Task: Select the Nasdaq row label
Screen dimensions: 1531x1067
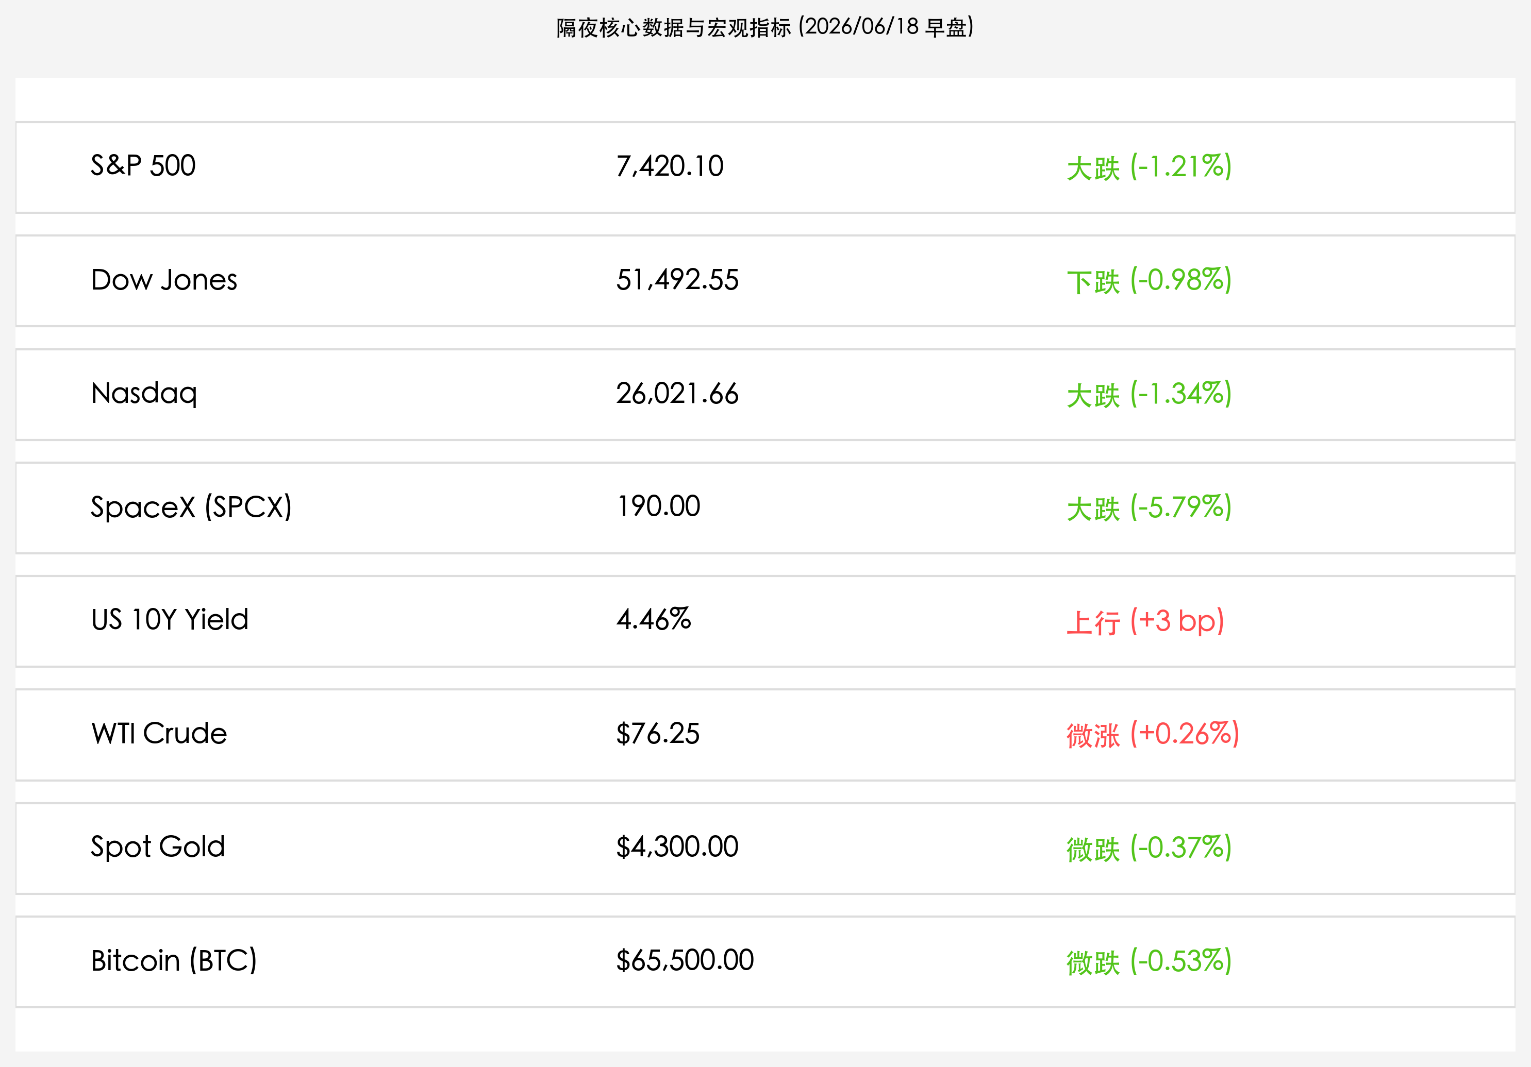Action: coord(144,395)
